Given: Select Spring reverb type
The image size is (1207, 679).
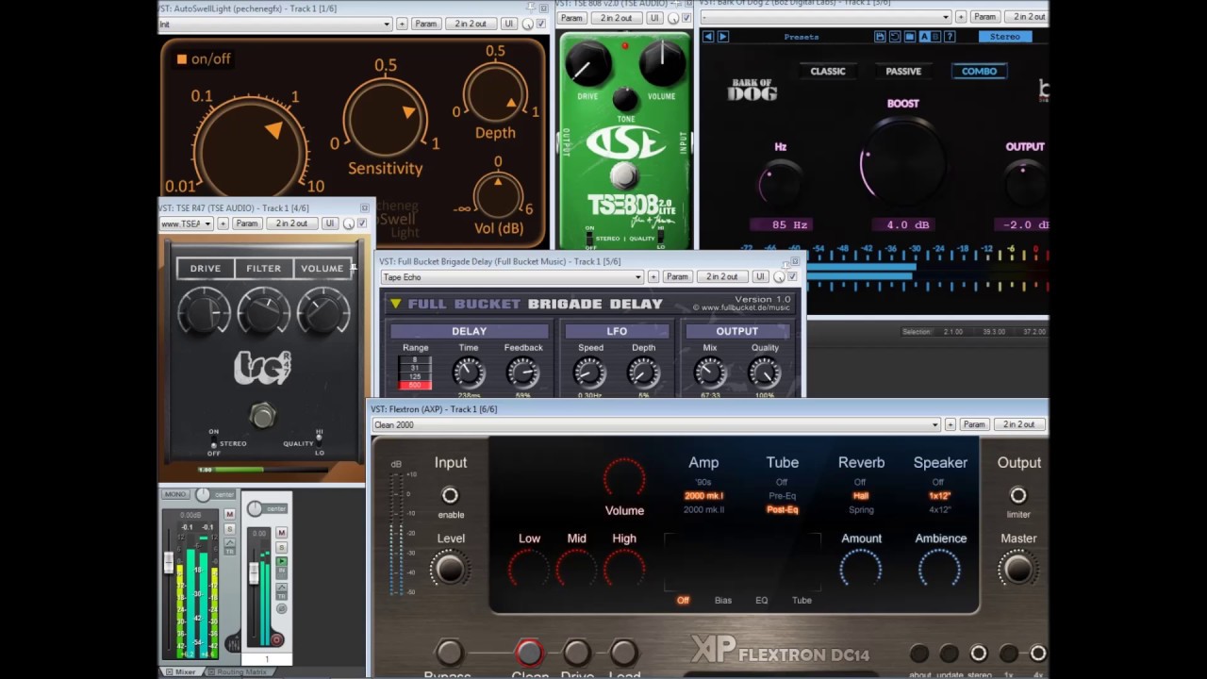Looking at the screenshot, I should tap(861, 510).
